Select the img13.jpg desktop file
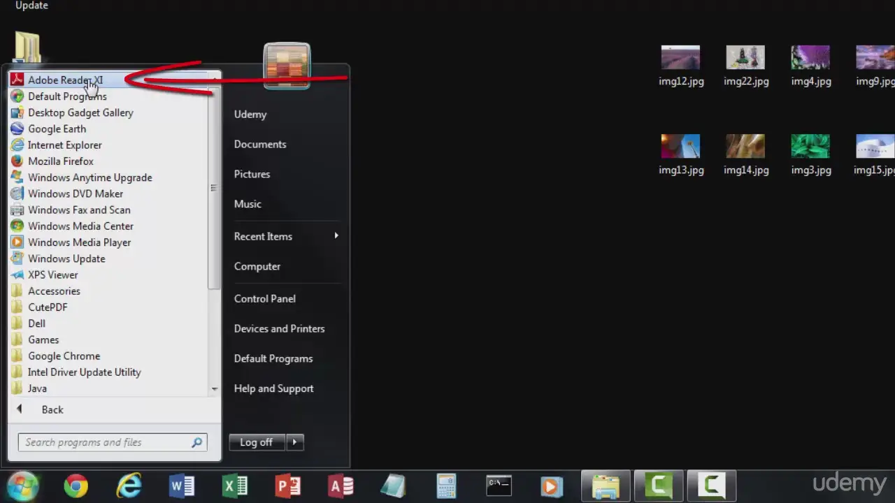 click(681, 155)
